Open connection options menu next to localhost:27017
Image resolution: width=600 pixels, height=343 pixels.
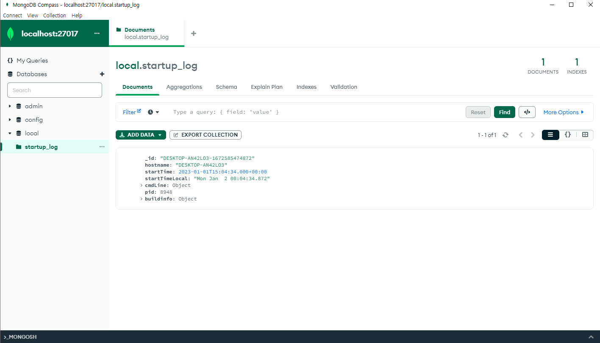97,33
